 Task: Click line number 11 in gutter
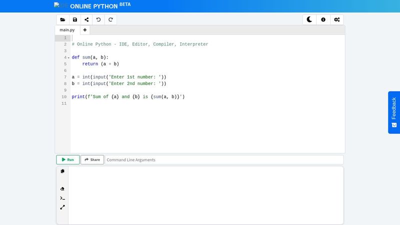[x=64, y=103]
